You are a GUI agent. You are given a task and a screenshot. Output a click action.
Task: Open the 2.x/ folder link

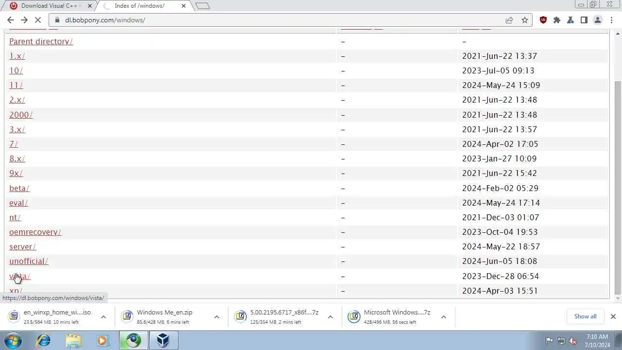pos(17,100)
